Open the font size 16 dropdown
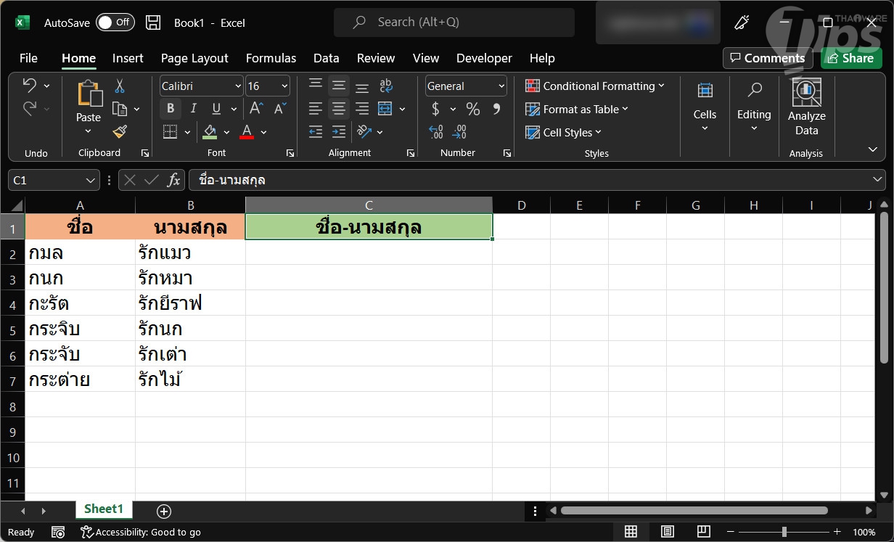 coord(284,86)
